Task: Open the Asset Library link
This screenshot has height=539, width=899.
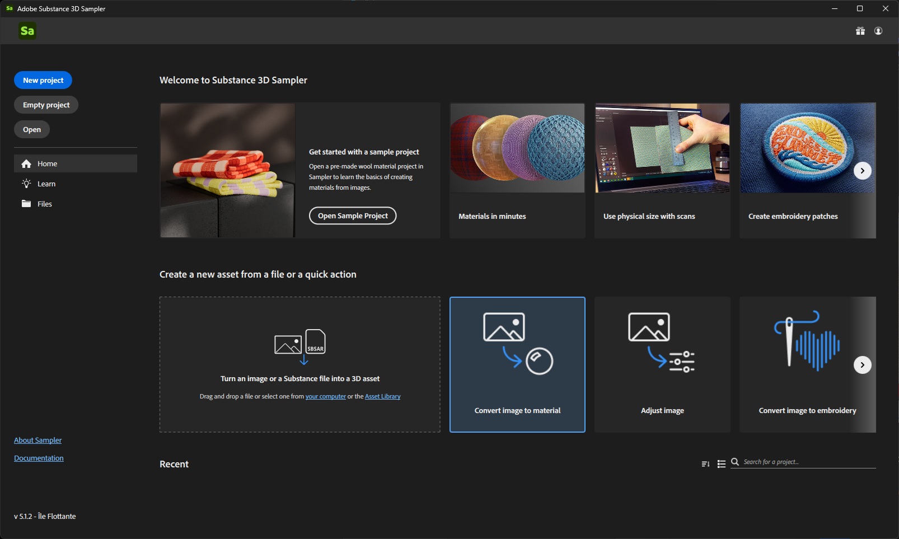Action: (382, 396)
